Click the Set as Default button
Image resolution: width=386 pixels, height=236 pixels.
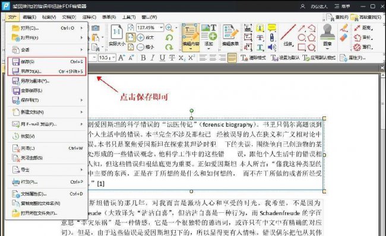pyautogui.click(x=286, y=58)
